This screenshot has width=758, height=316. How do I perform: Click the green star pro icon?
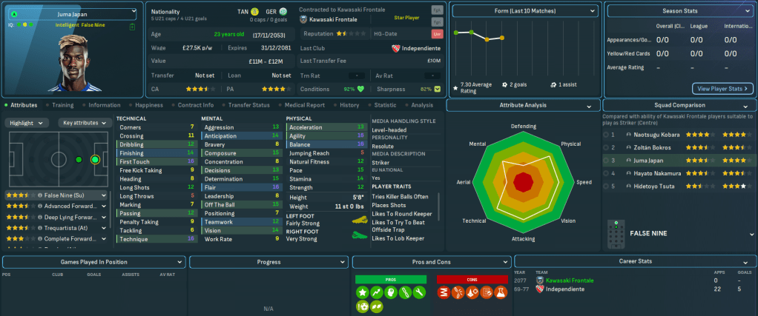point(363,294)
